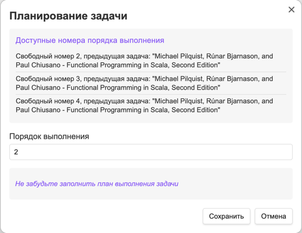302x233 pixels.
Task: Click Paul Chiusano line under Свободный номер 4
Action: (118, 110)
